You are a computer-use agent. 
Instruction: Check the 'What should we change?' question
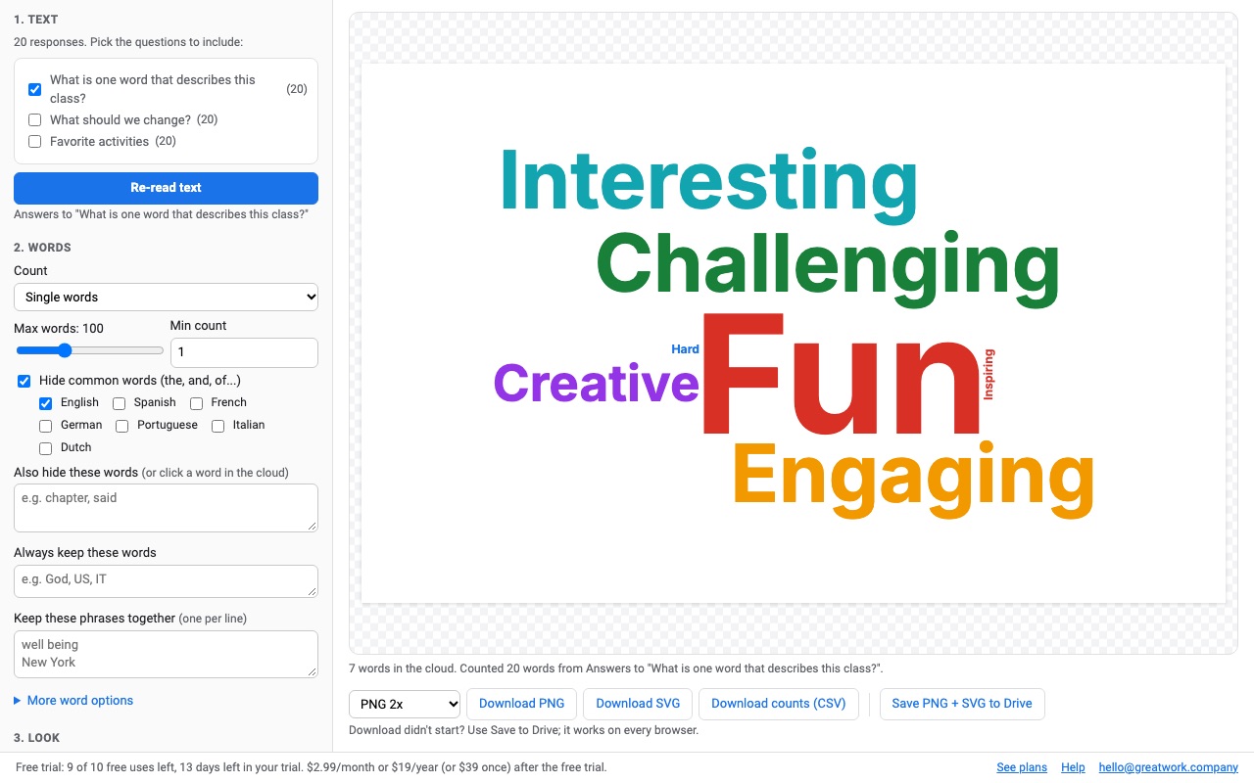point(34,120)
